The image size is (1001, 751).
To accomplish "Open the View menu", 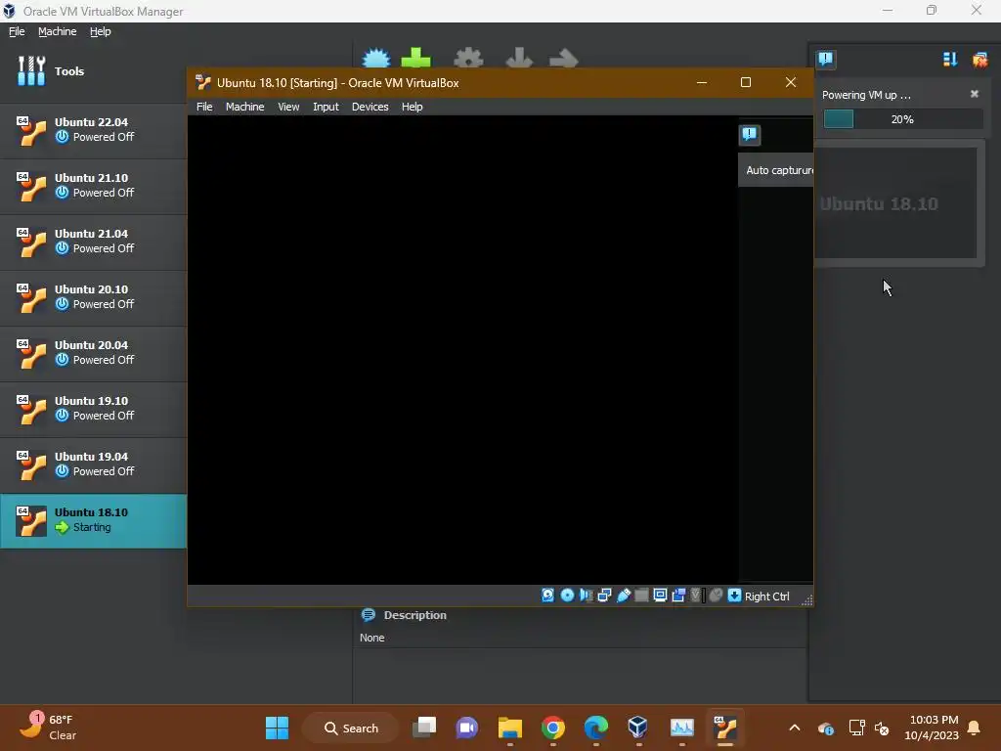I will (x=288, y=107).
